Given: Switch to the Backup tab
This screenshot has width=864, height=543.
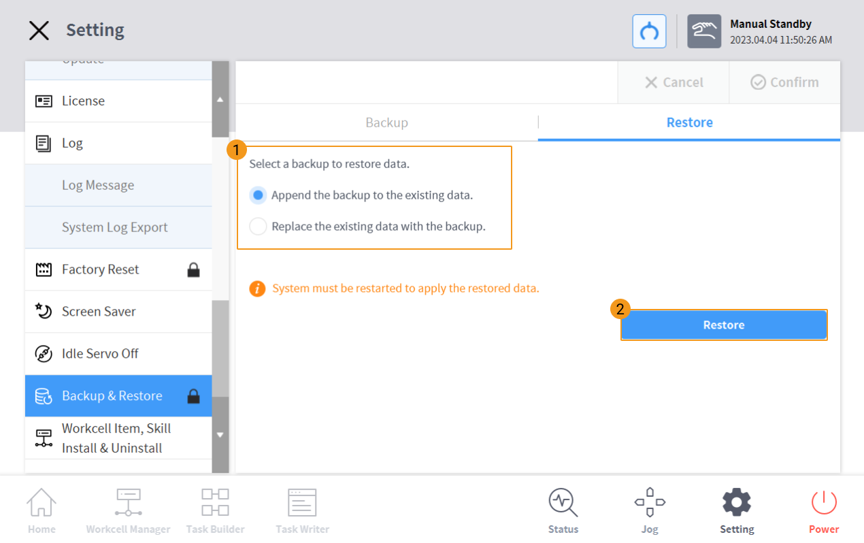Looking at the screenshot, I should (386, 122).
